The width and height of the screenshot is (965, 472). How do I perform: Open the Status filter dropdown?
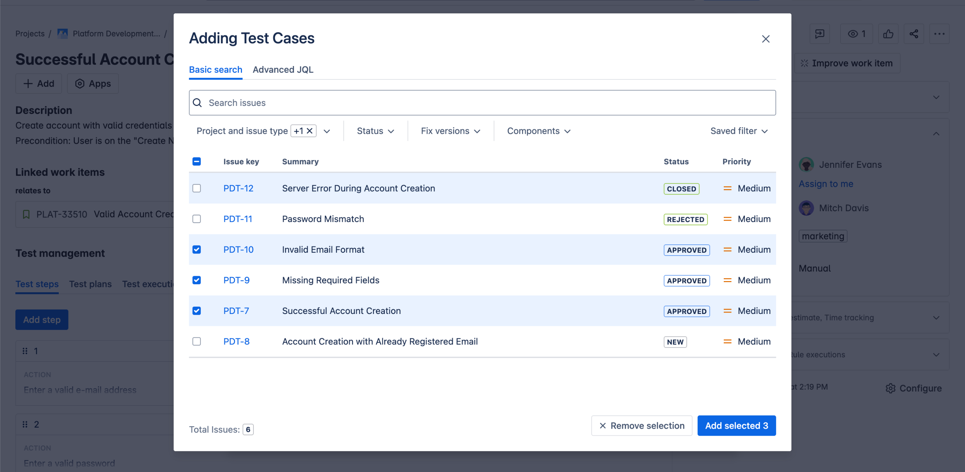376,131
